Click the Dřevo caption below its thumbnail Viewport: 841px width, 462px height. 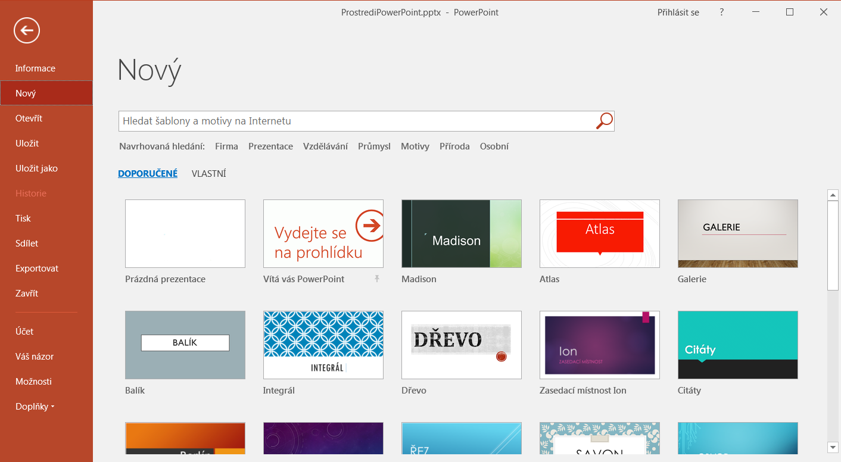(x=414, y=391)
